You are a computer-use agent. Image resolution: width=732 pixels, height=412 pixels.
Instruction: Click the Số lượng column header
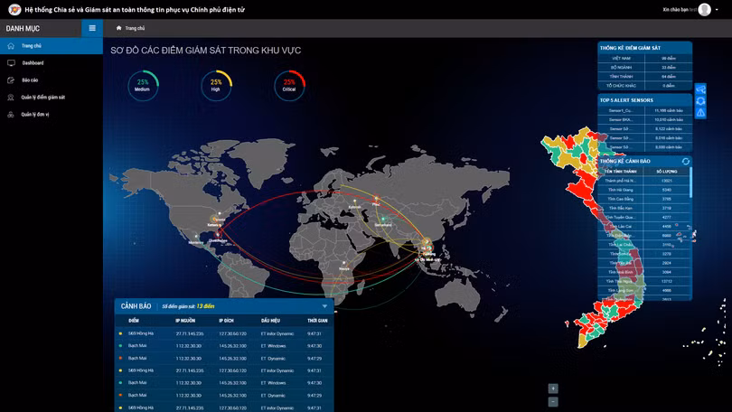coord(666,171)
